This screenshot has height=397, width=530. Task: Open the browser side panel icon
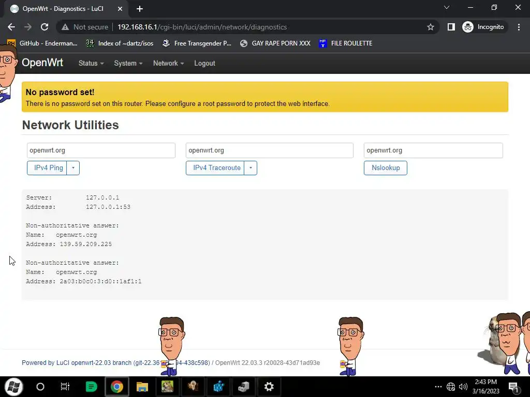tap(451, 27)
